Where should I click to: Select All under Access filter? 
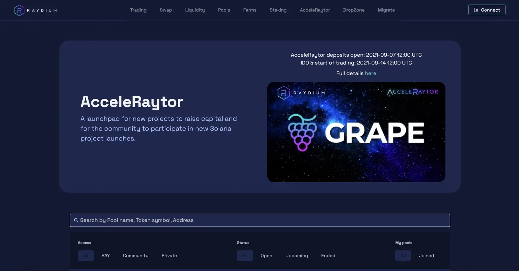tap(86, 255)
